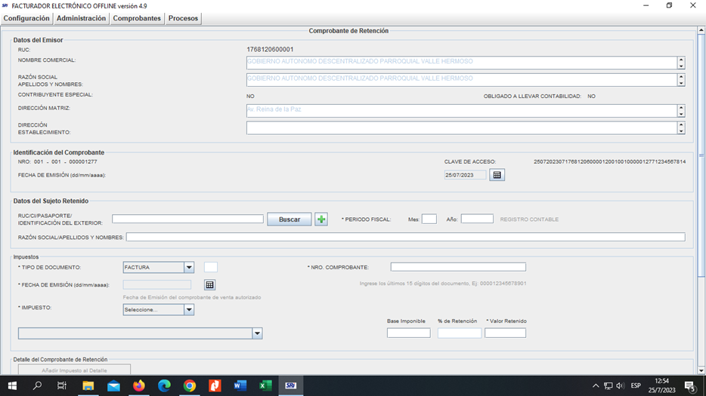Expand the Impuesto 'Seleccione...' dropdown
The image size is (706, 396).
(189, 310)
